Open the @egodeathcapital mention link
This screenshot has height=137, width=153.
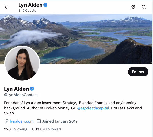(x=93, y=108)
